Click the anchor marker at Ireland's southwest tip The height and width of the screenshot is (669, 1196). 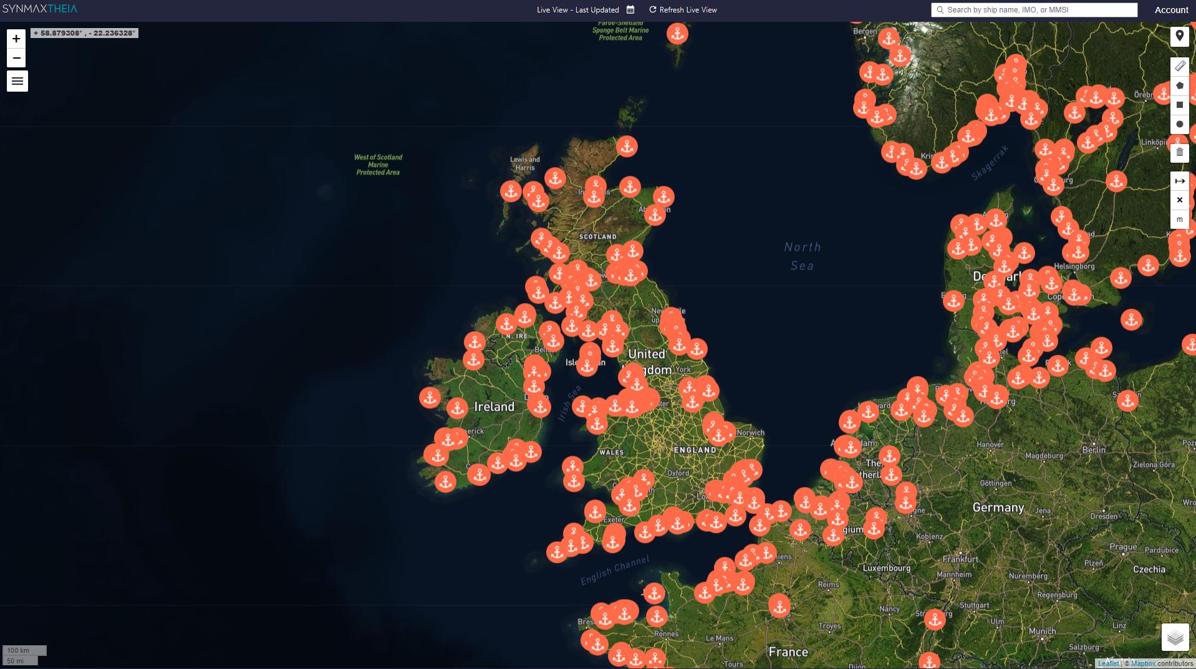click(x=445, y=482)
